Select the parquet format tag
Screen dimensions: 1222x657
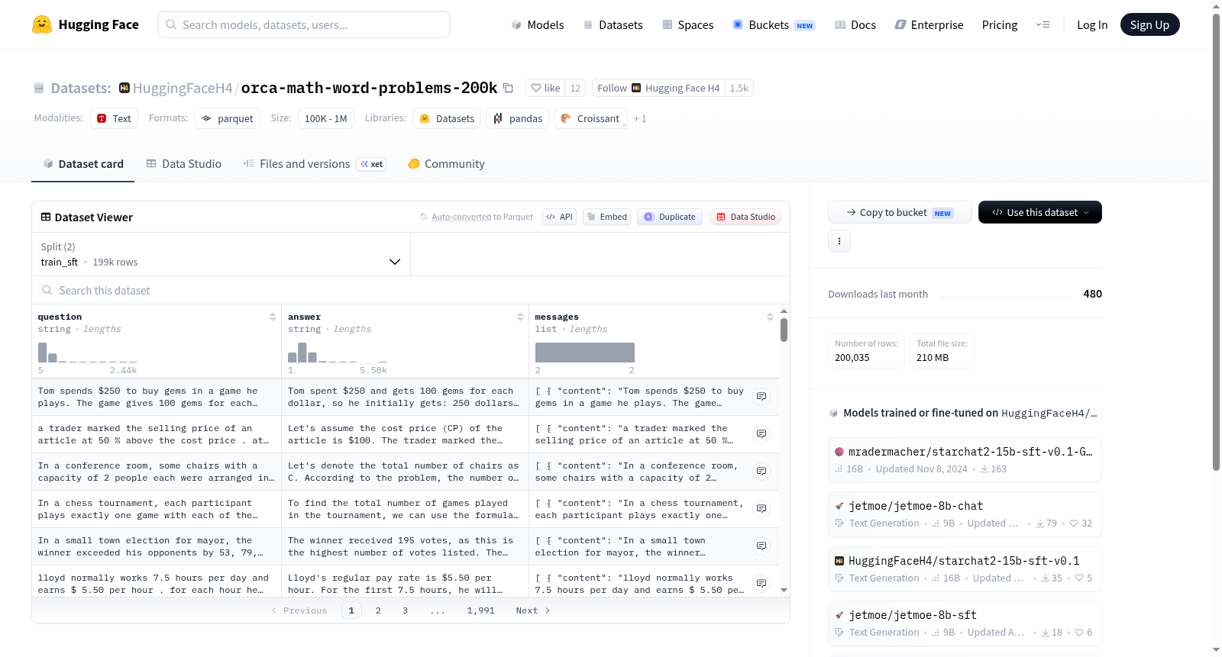click(x=227, y=118)
